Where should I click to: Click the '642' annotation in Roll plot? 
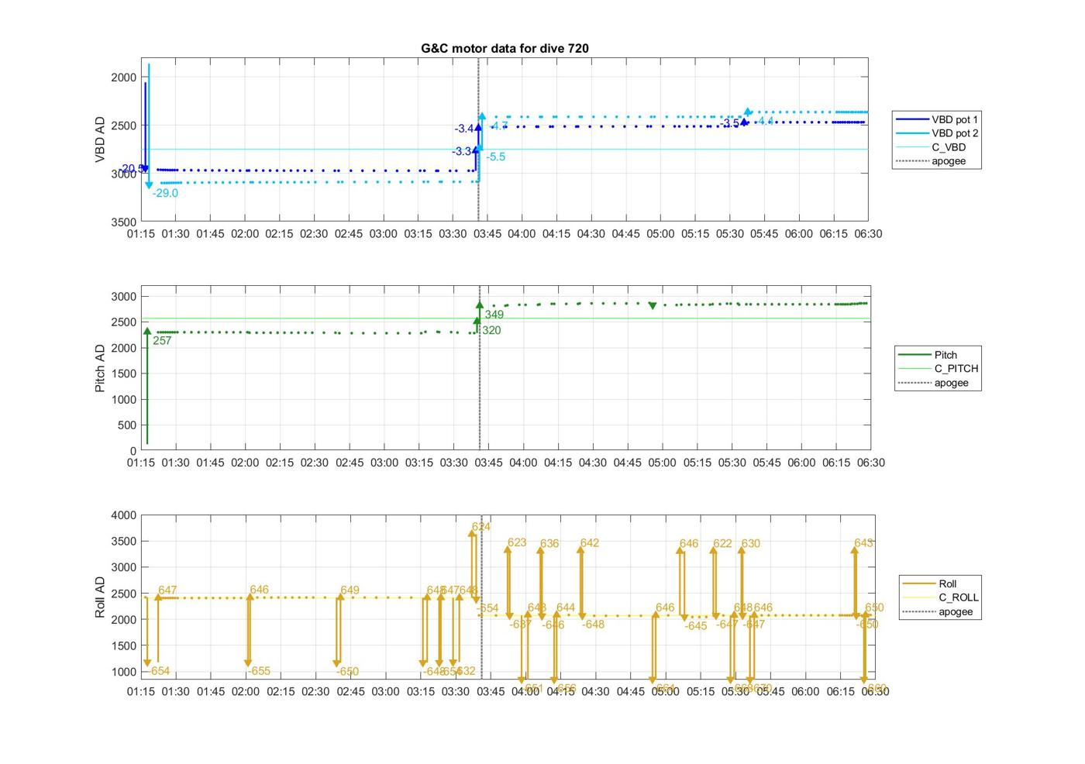(590, 542)
